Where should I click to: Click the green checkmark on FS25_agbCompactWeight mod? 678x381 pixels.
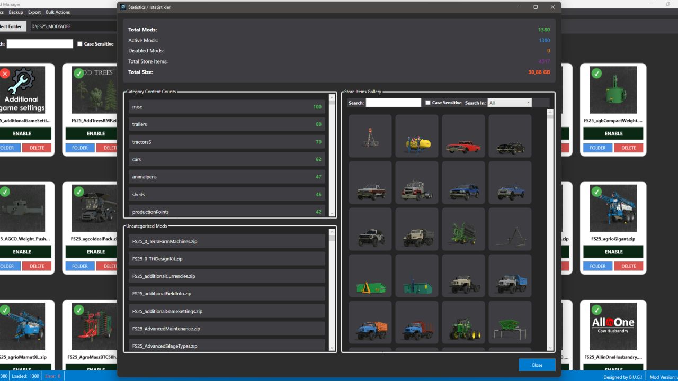tap(597, 74)
